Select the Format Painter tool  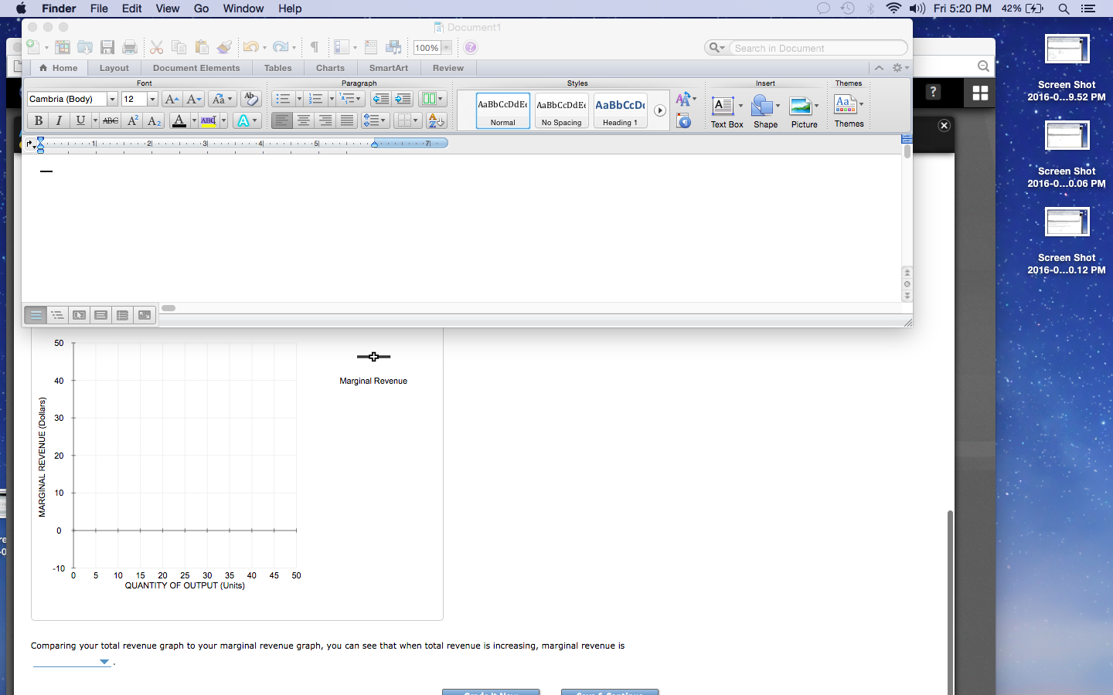[223, 47]
